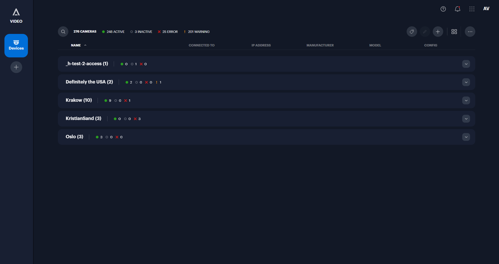Select the KristianSand (3) title
Viewport: 499px width, 264px height.
(x=83, y=118)
